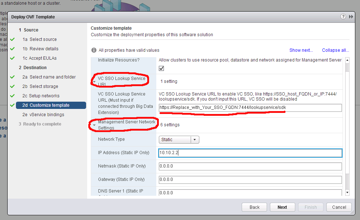Open step 2b Select storage

point(44,86)
